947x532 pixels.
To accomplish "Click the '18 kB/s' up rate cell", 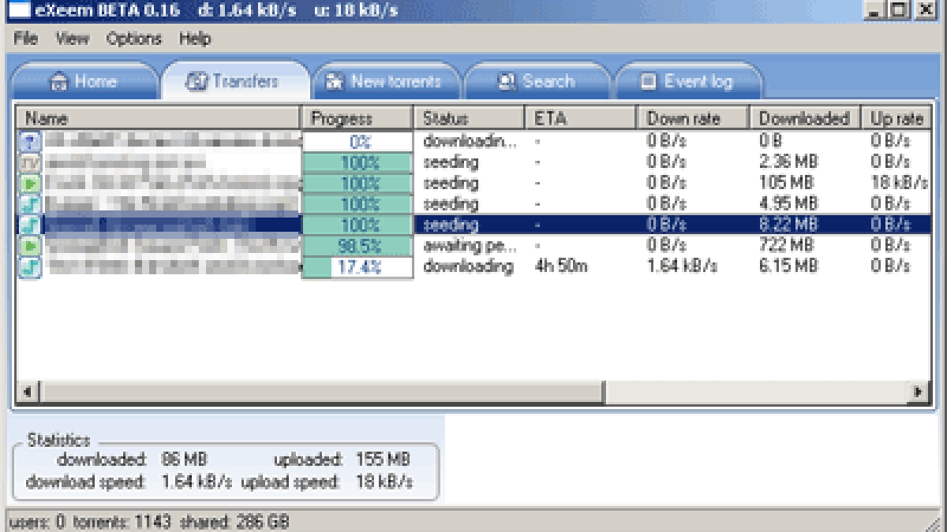I will (x=899, y=184).
